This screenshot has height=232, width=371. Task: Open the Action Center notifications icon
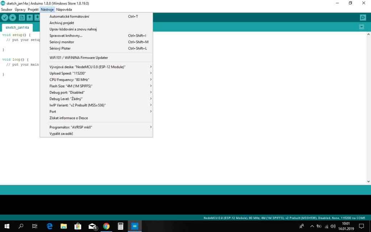click(361, 226)
